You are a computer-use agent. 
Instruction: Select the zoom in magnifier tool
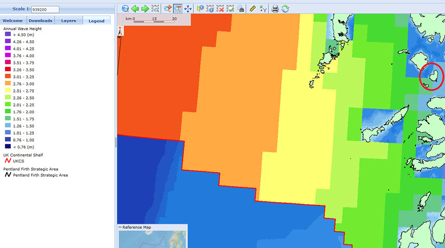tap(168, 8)
